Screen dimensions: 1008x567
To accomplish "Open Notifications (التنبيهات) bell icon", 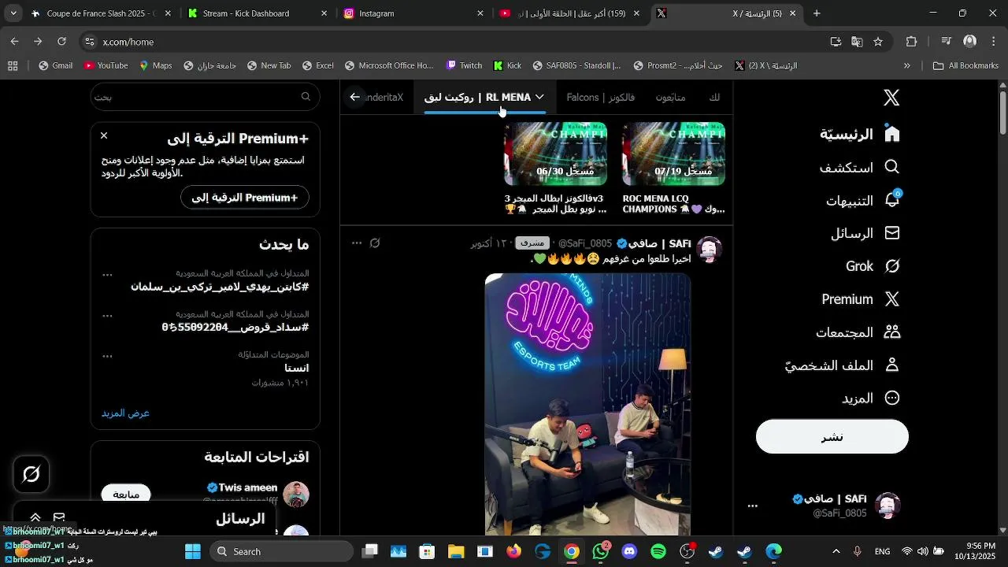I will (x=891, y=200).
